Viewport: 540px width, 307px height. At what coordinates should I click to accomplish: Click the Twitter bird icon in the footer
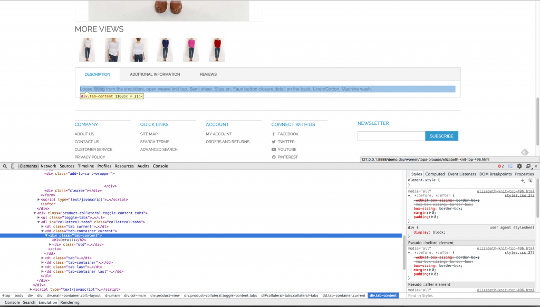coord(274,142)
